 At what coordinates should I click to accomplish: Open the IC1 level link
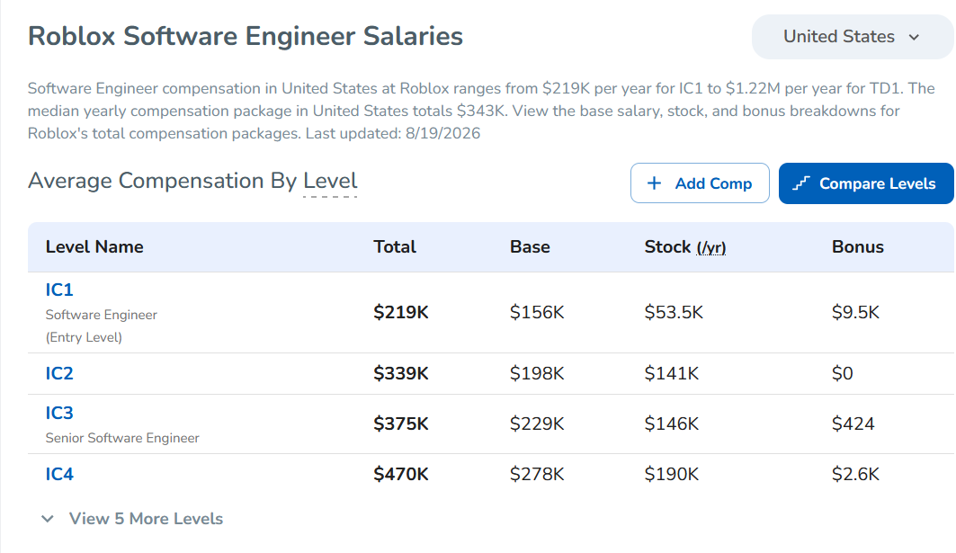point(59,290)
